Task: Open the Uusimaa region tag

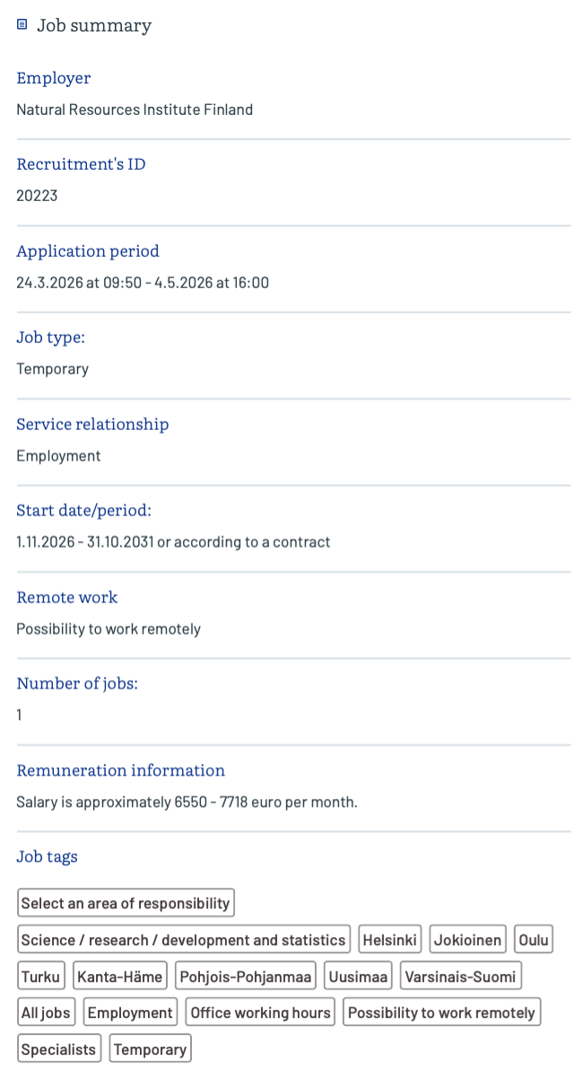Action: [x=359, y=977]
